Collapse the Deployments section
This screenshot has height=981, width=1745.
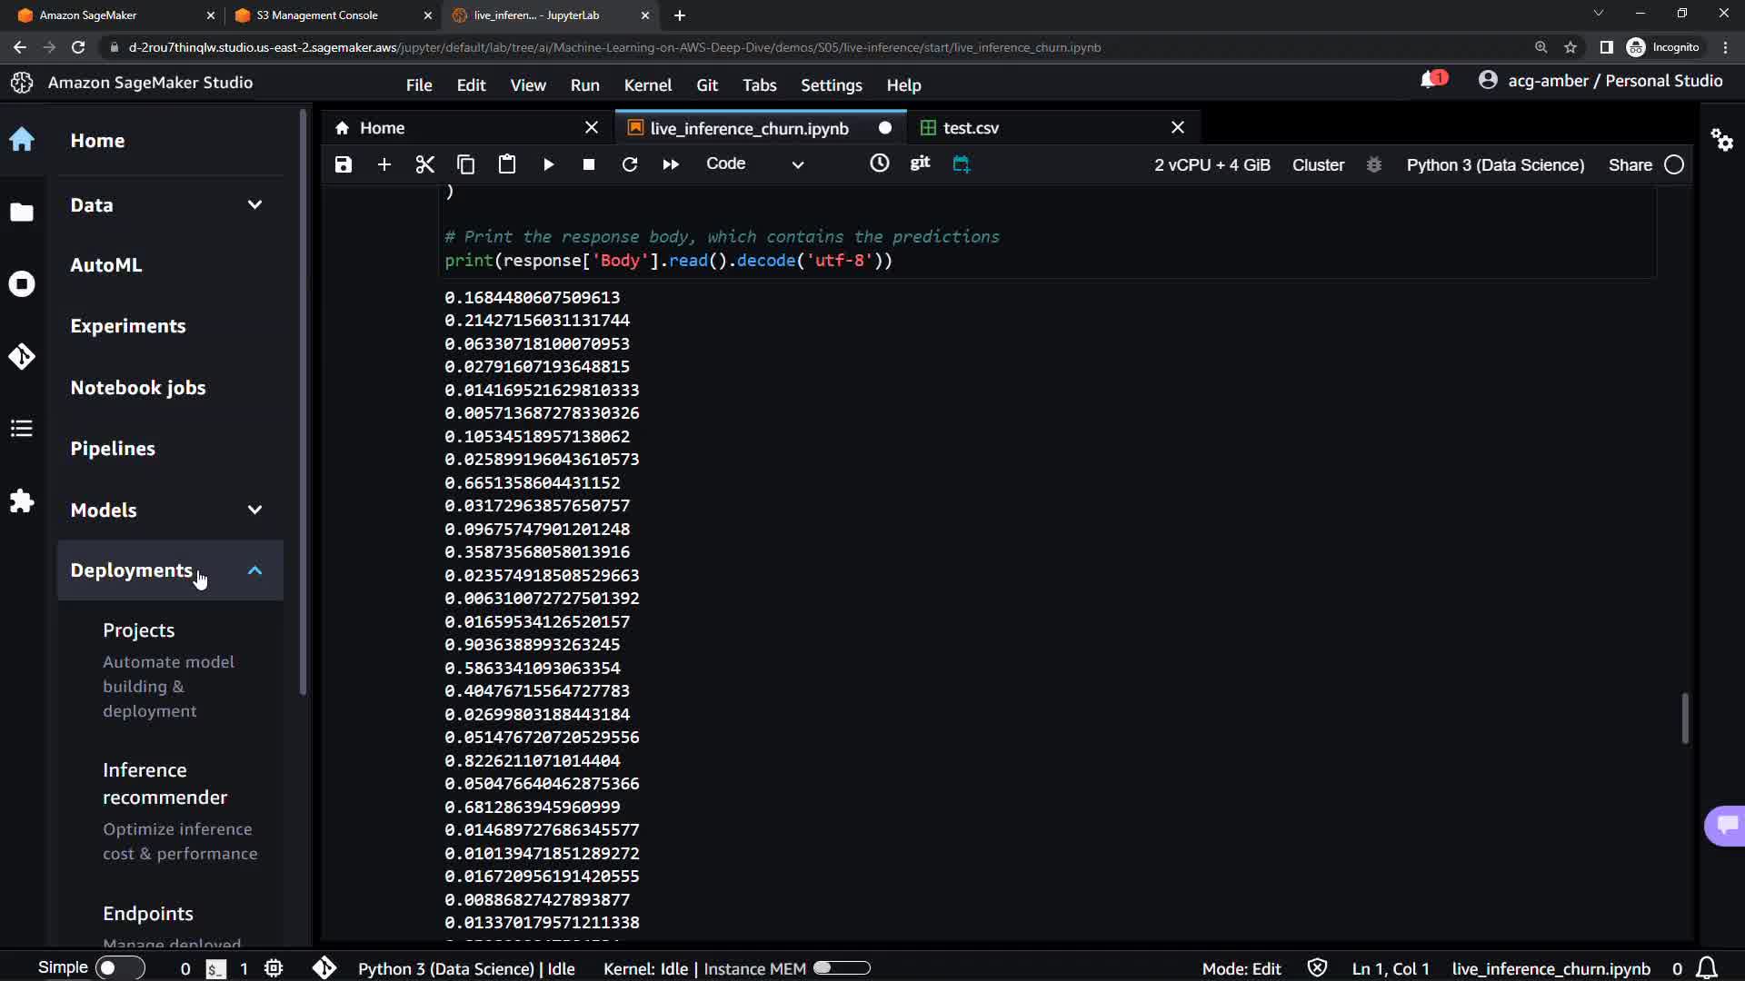pyautogui.click(x=254, y=570)
